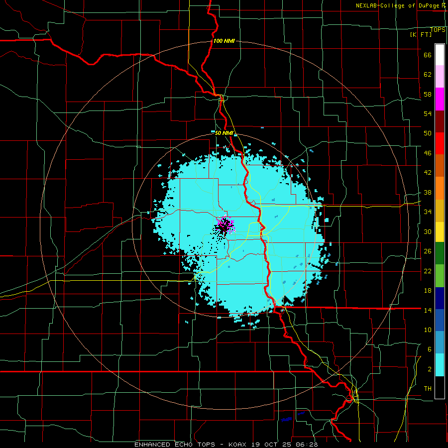Screen dimensions: 448x448
Task: Click the magenta echo cluster at the radar site
Action: 225,224
